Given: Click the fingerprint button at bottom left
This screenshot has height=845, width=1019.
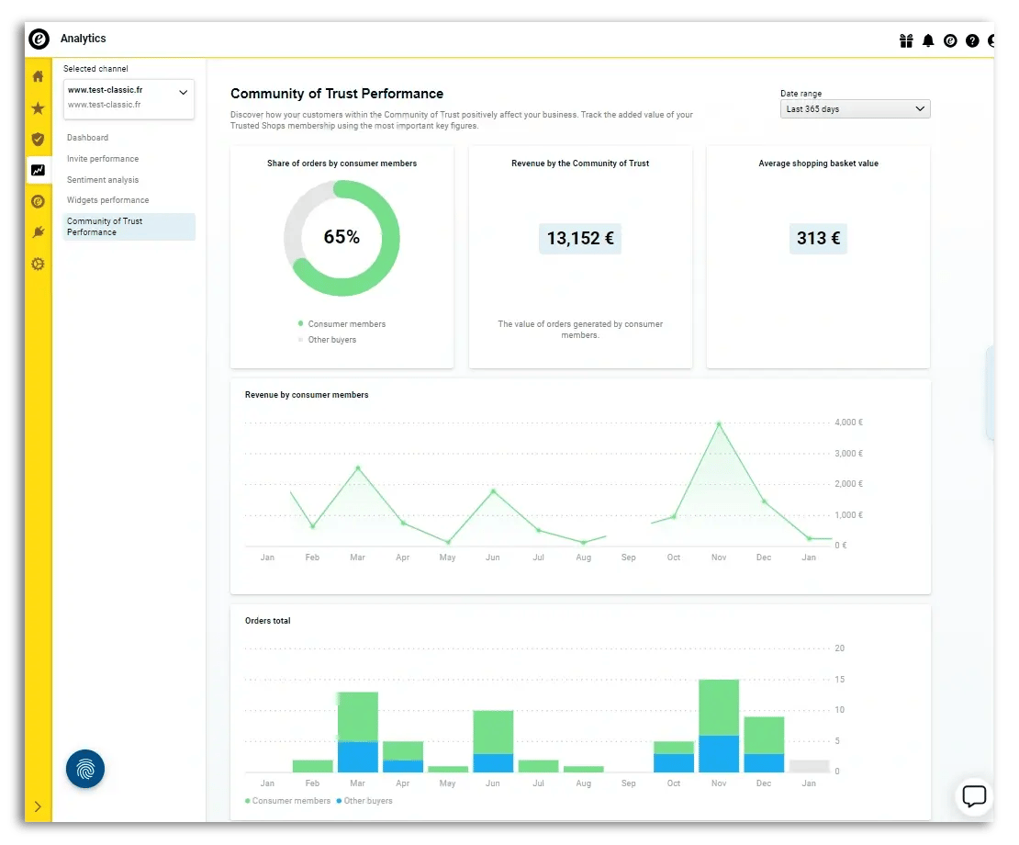Looking at the screenshot, I should (x=85, y=769).
